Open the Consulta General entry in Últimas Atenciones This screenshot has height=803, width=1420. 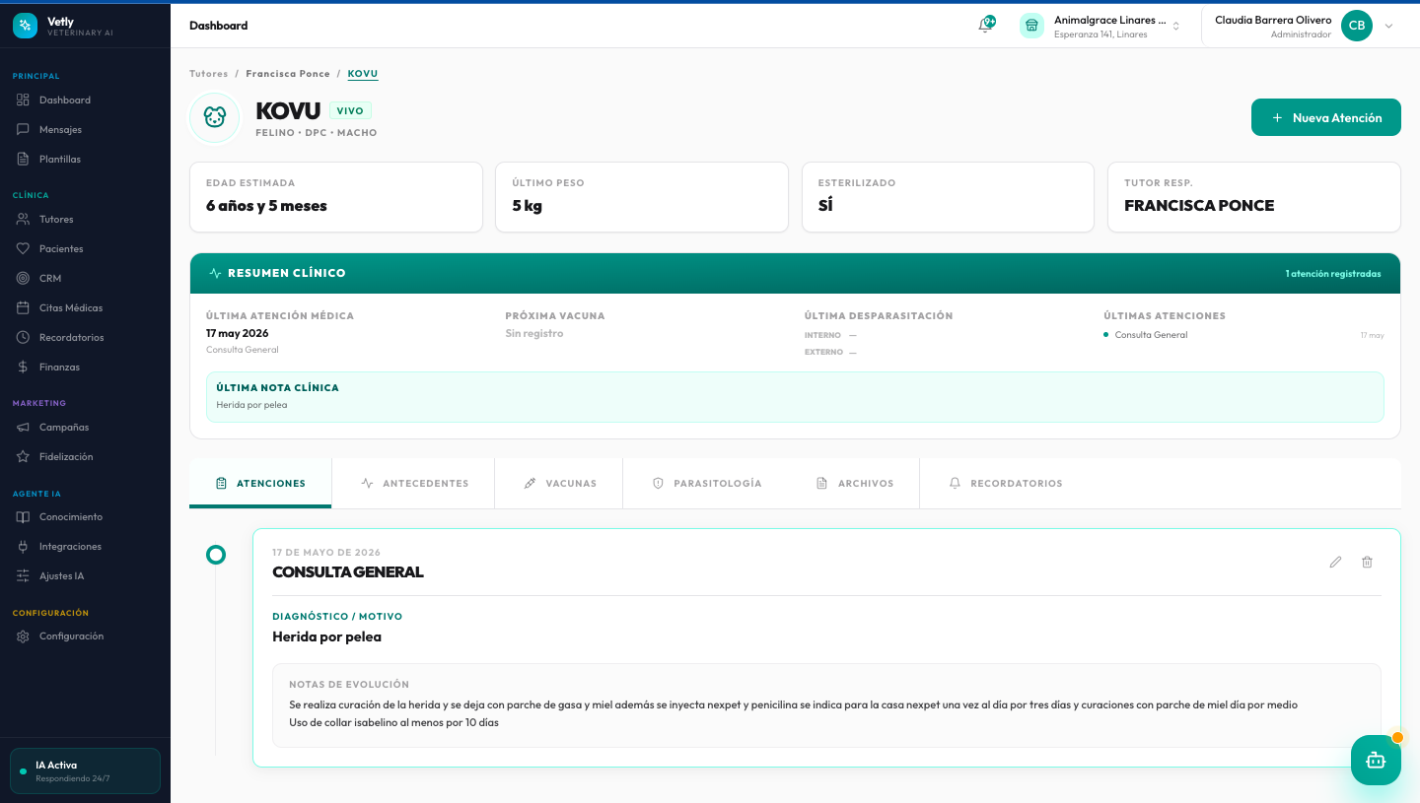[x=1151, y=335]
